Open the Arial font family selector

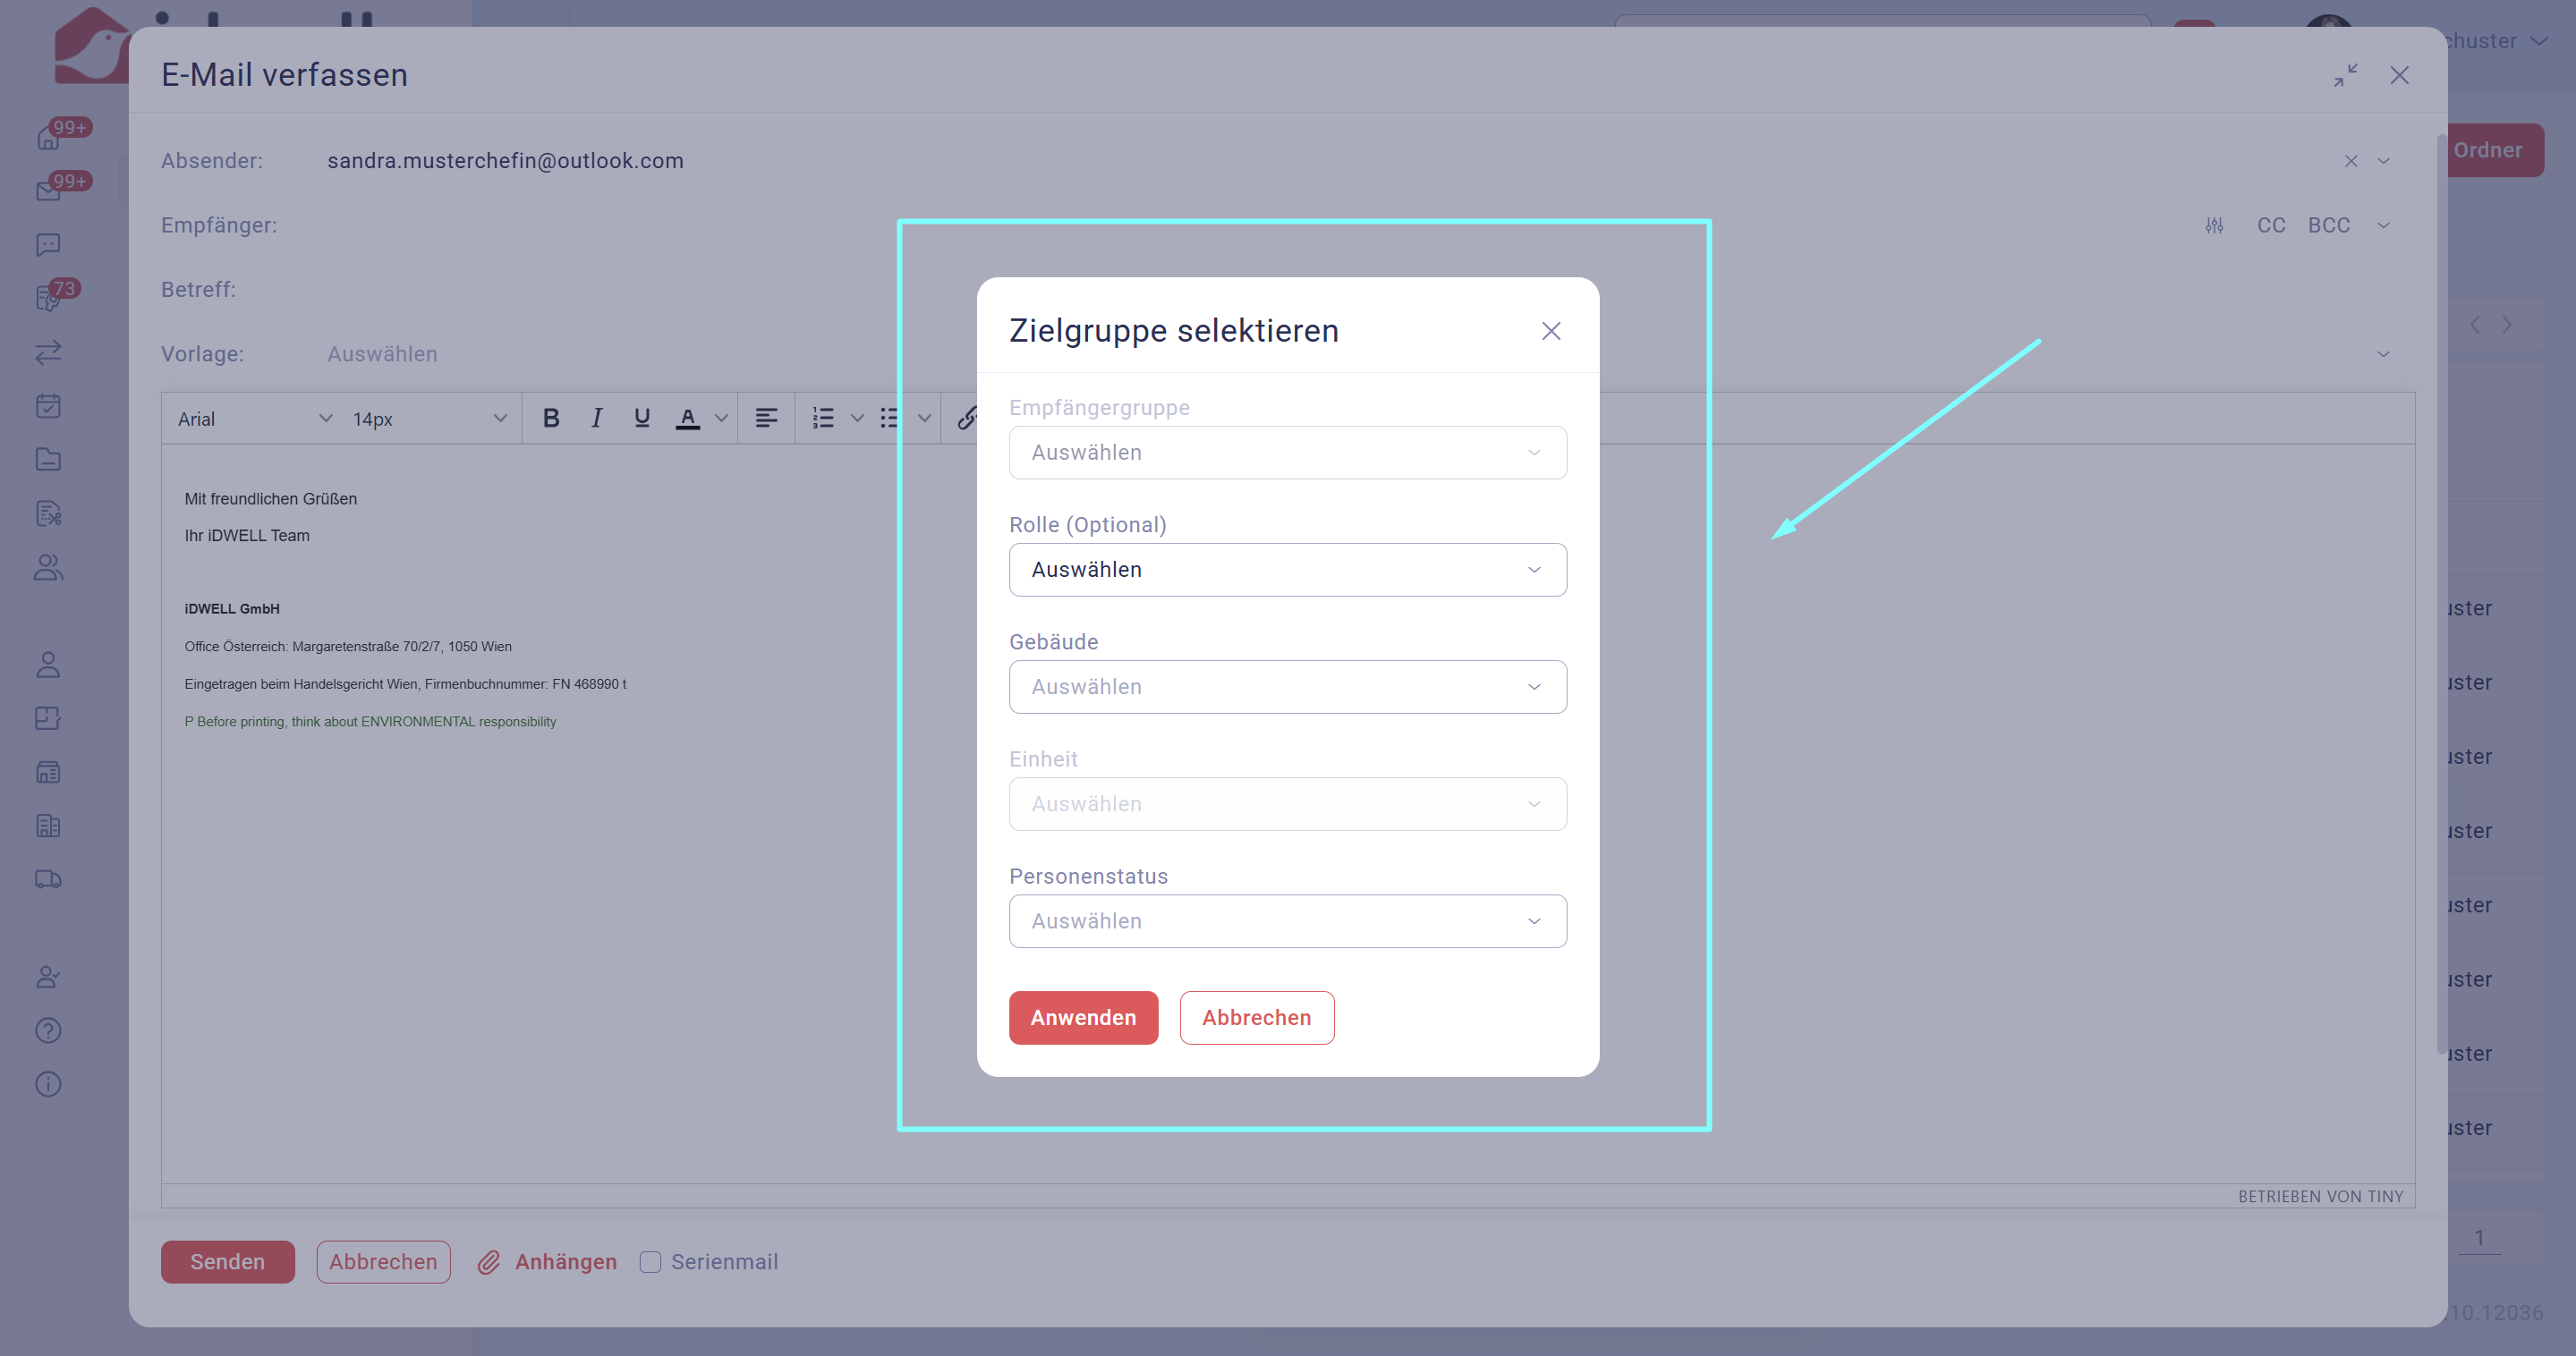253,419
